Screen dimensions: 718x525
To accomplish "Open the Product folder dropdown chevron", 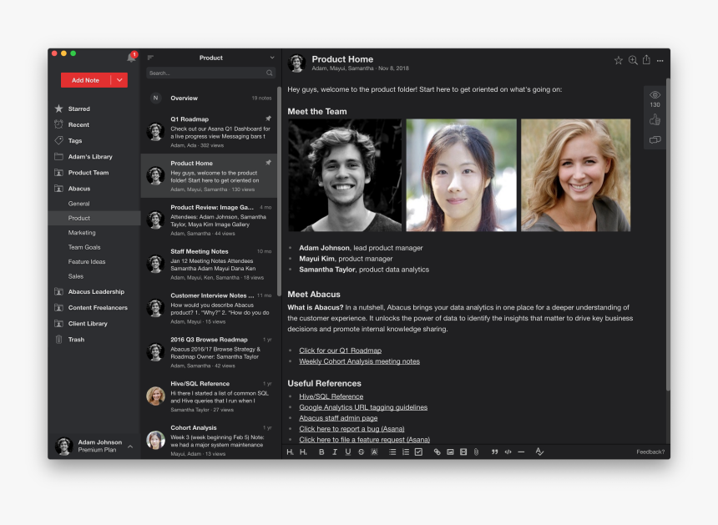I will click(272, 58).
